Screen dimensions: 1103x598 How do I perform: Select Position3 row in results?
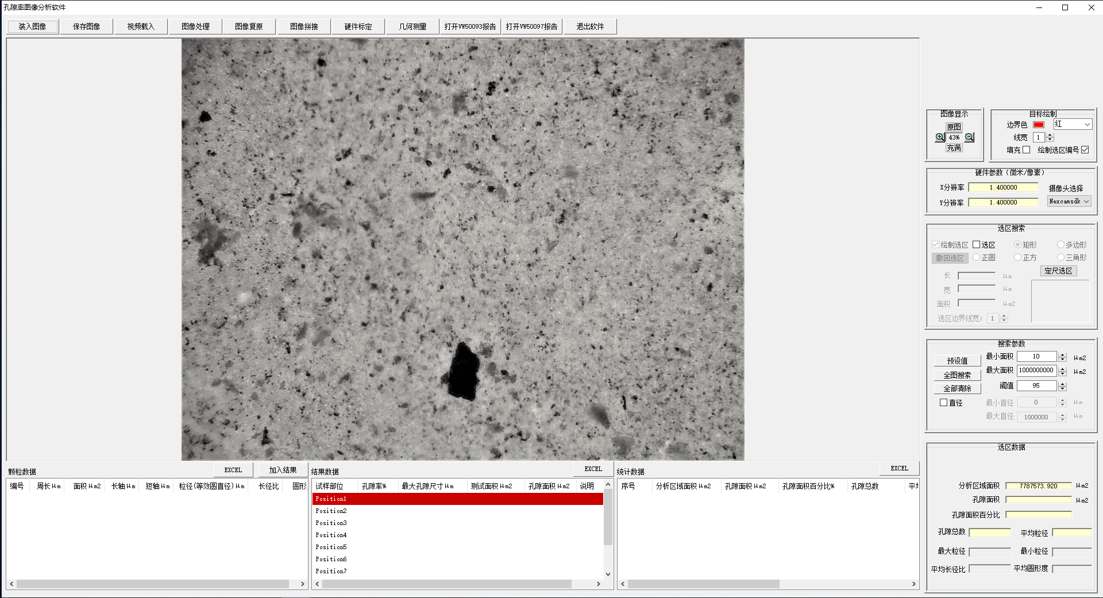457,523
